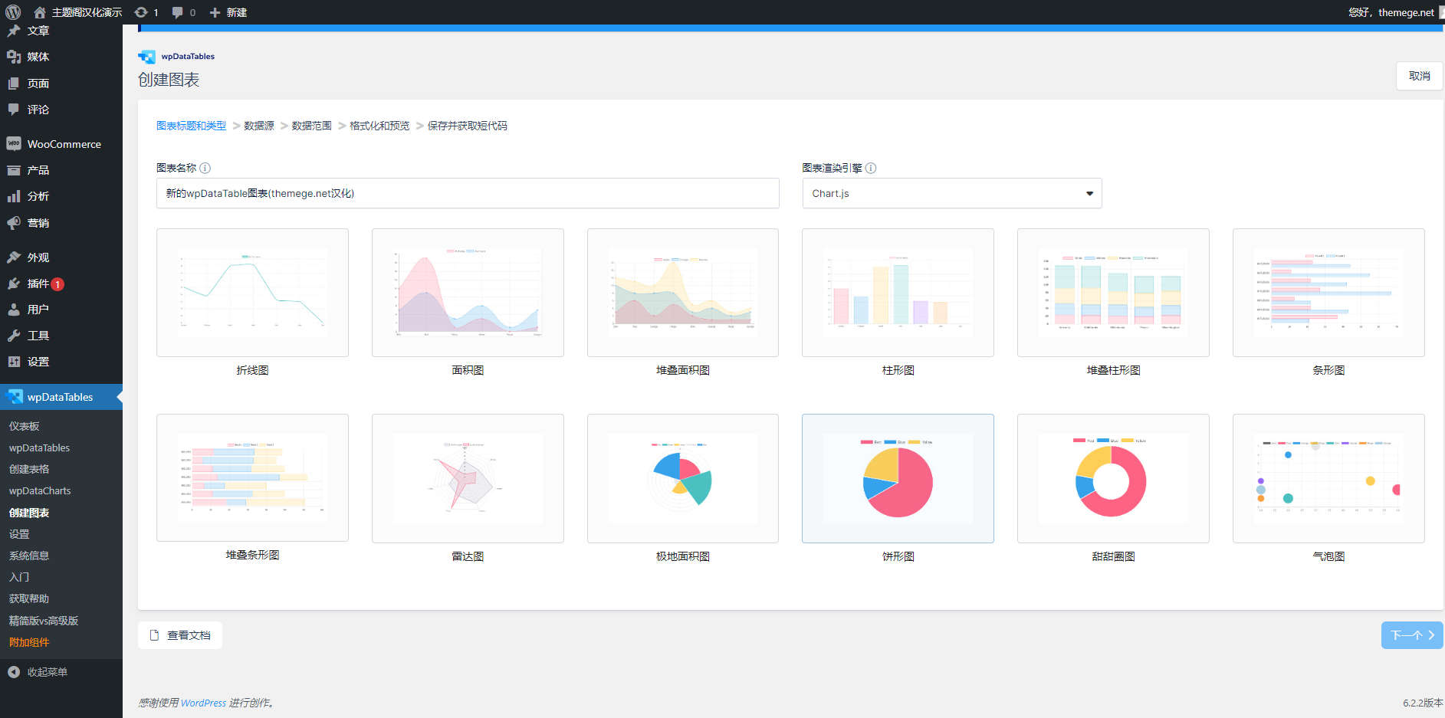The image size is (1445, 718).
Task: Click the WordPress logo icon
Action: (13, 12)
